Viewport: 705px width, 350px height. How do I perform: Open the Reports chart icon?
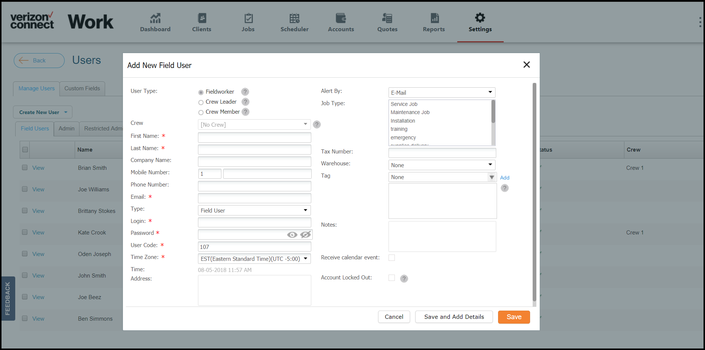coord(434,18)
